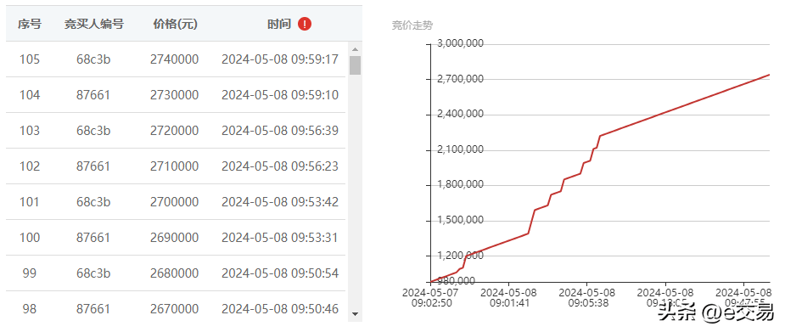This screenshot has height=332, width=785.
Task: Click the red exclamation icon beside 时间
Action: 305,24
